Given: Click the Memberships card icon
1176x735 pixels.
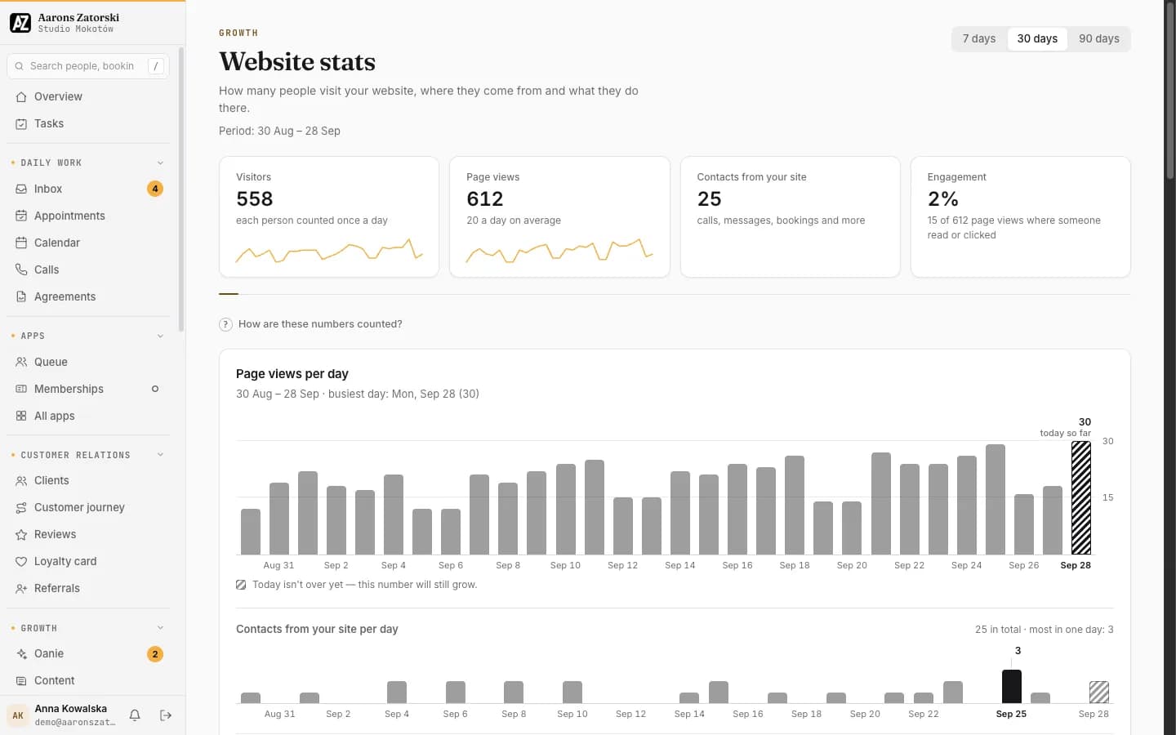Looking at the screenshot, I should tap(21, 389).
